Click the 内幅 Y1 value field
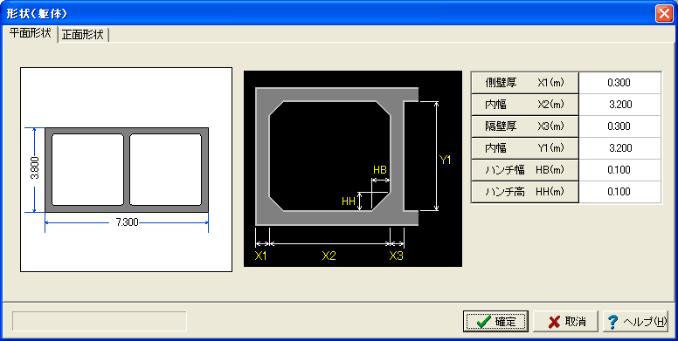This screenshot has width=678, height=341. [x=619, y=148]
